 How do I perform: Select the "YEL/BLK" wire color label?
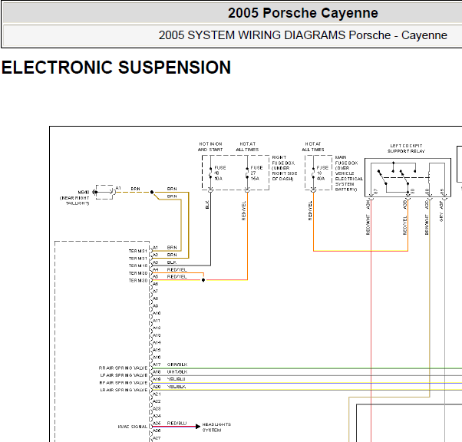click(x=177, y=387)
